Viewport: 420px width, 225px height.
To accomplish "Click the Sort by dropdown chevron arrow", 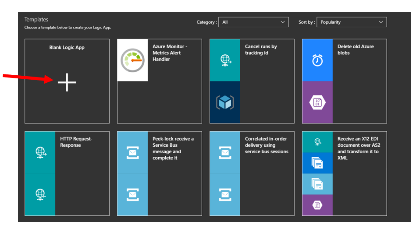I will coord(381,22).
